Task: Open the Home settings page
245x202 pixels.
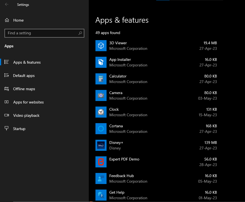Action: [18, 20]
